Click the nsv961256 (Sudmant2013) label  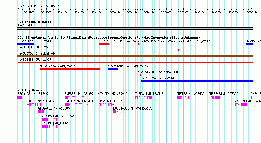(128, 66)
